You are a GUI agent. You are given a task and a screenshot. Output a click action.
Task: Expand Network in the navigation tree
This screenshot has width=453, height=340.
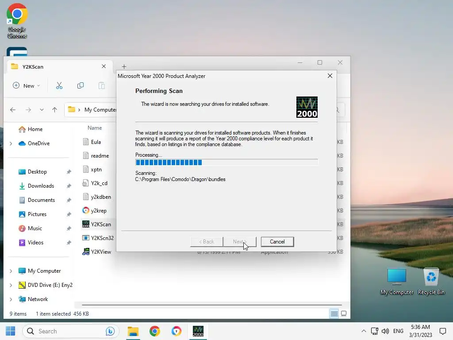click(x=11, y=299)
